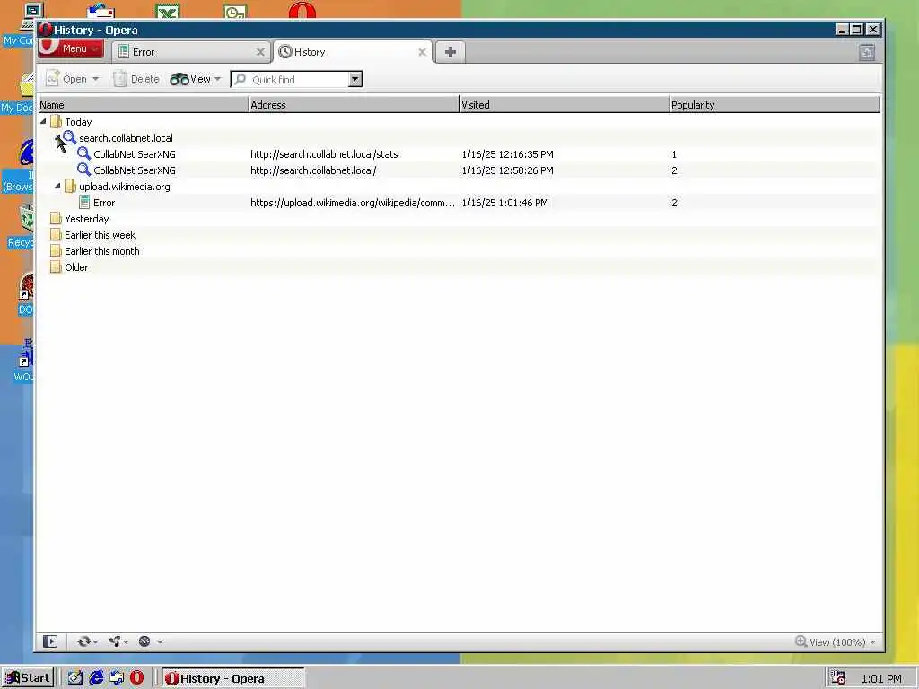Close the History tab
The image size is (919, 689).
point(422,52)
